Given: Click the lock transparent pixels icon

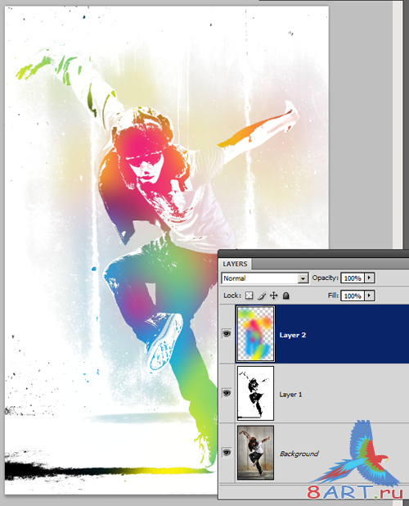Looking at the screenshot, I should [x=249, y=296].
